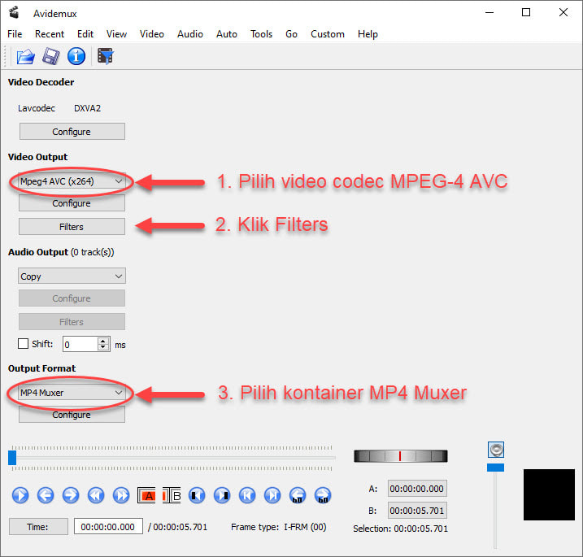Click the Video Output Filters button
583x557 pixels.
[72, 227]
